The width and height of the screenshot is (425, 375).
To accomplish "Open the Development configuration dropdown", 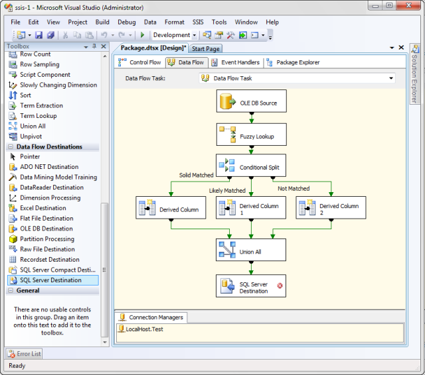I will pyautogui.click(x=195, y=35).
